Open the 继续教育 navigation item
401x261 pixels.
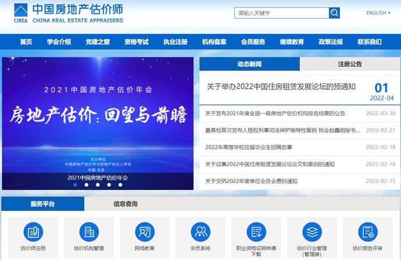[292, 42]
